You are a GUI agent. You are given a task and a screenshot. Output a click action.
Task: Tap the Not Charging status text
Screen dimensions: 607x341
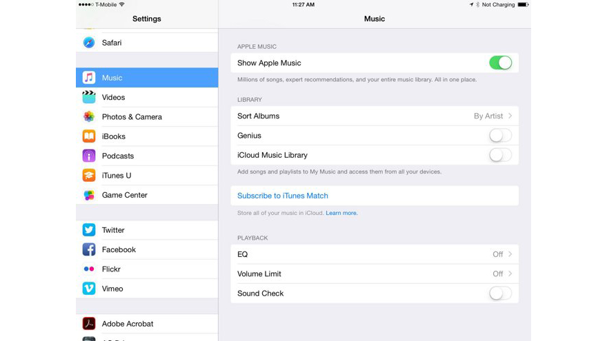498,5
